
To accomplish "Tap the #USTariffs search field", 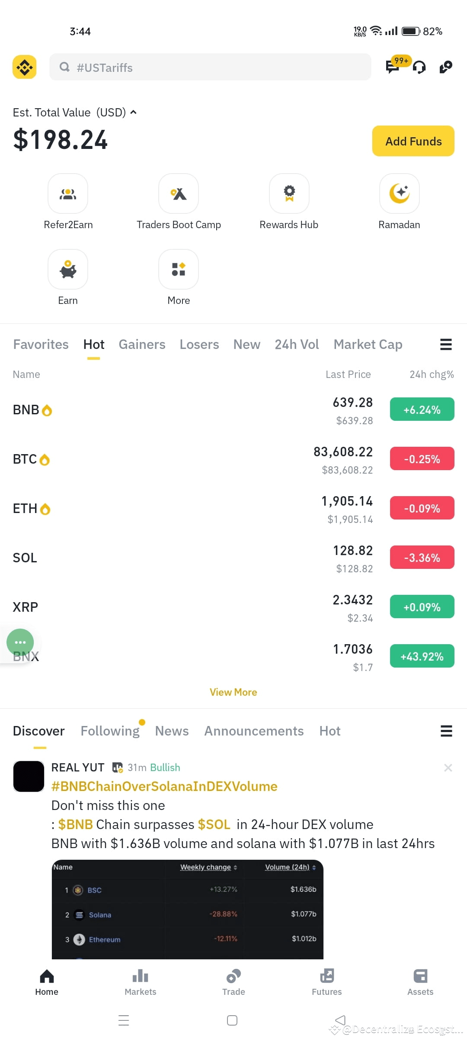I will [x=210, y=67].
